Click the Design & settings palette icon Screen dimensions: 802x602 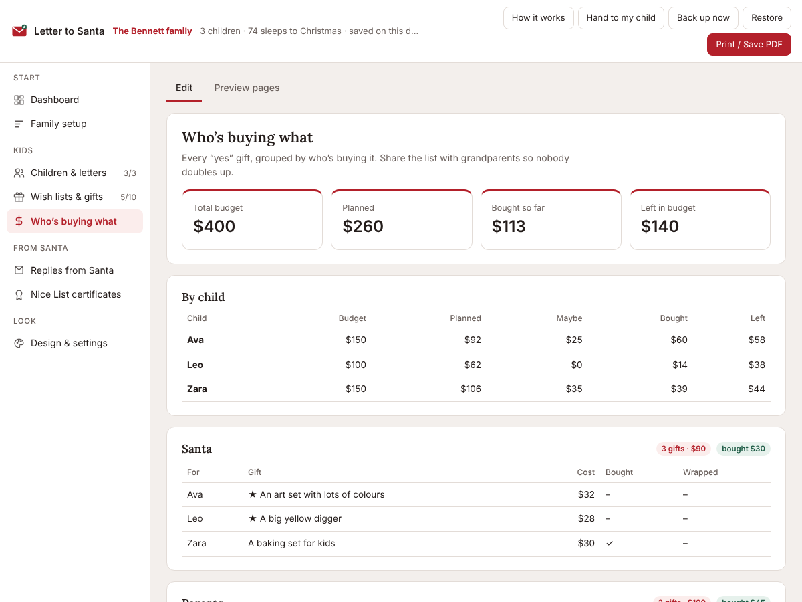[19, 343]
